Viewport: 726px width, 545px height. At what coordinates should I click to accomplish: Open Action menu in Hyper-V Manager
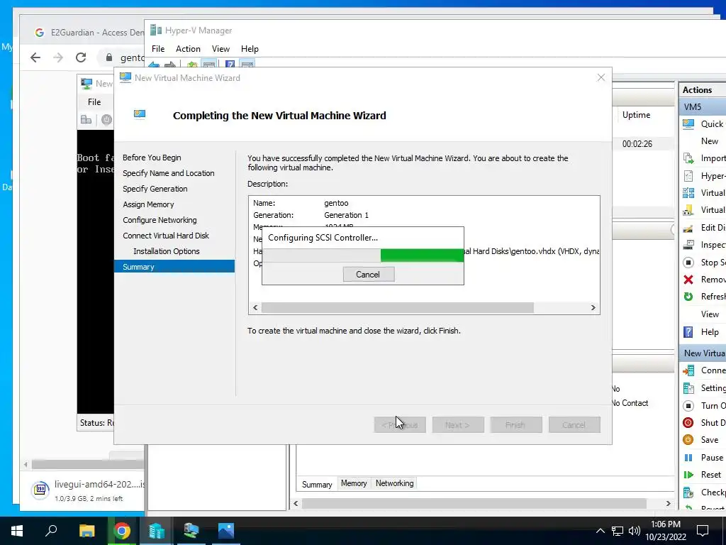tap(188, 49)
